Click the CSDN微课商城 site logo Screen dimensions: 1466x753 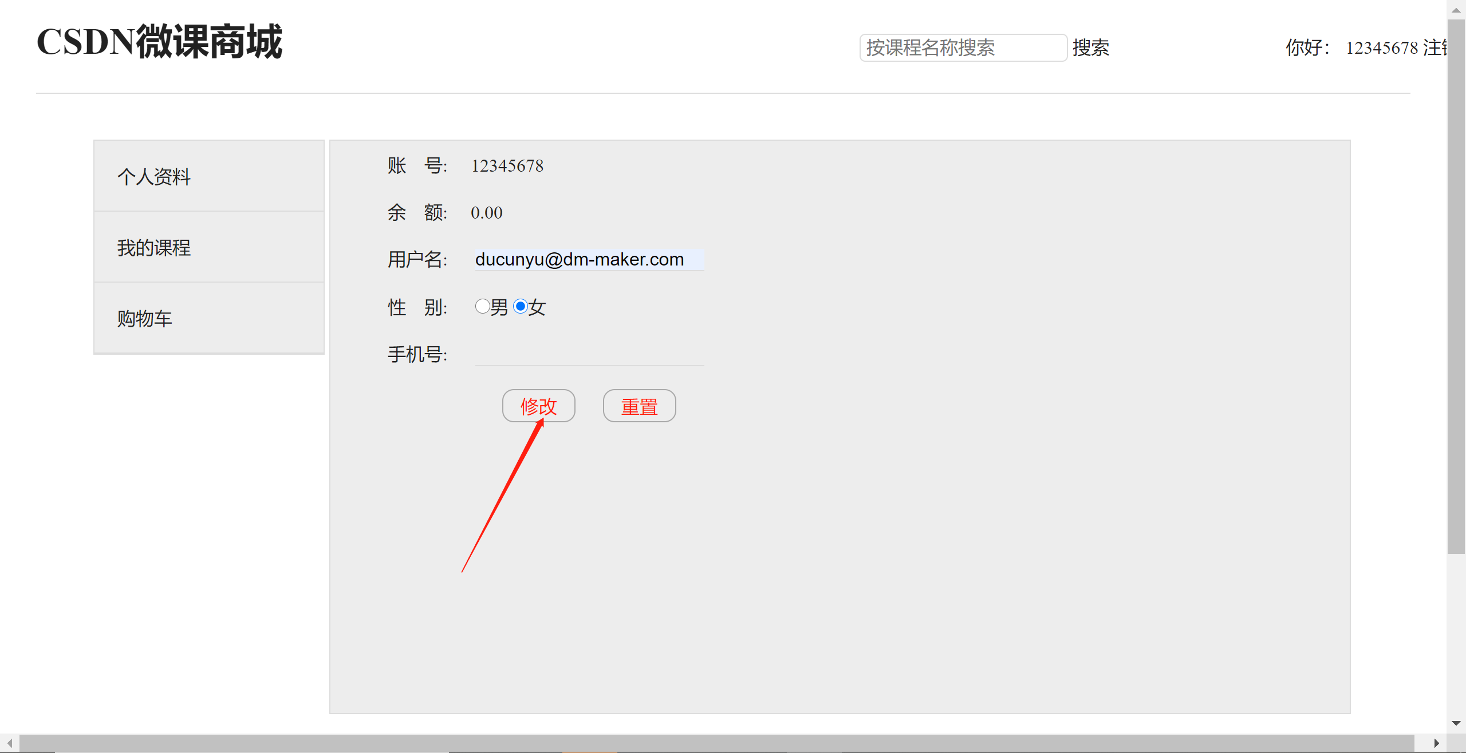click(x=159, y=41)
